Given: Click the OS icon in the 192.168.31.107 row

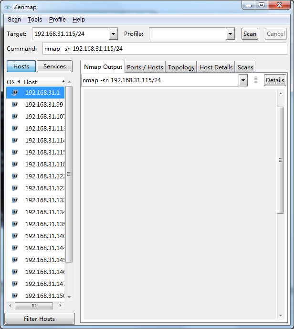Looking at the screenshot, I should [15, 117].
